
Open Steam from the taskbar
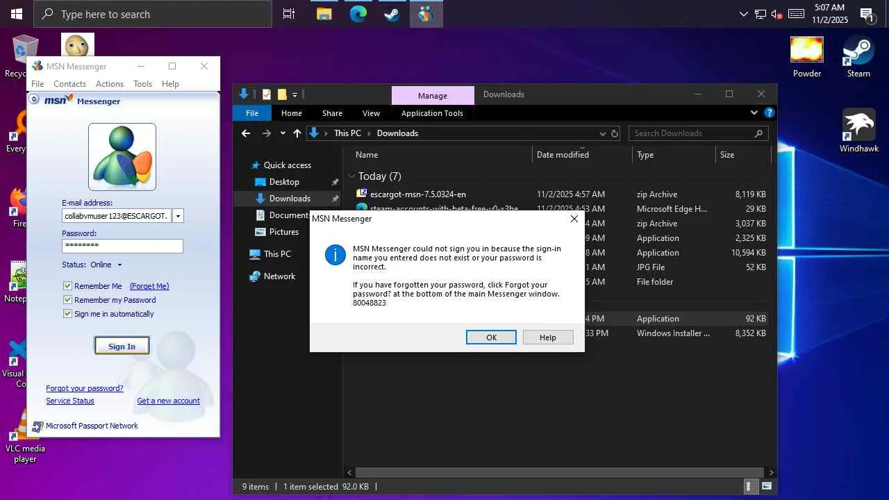392,14
